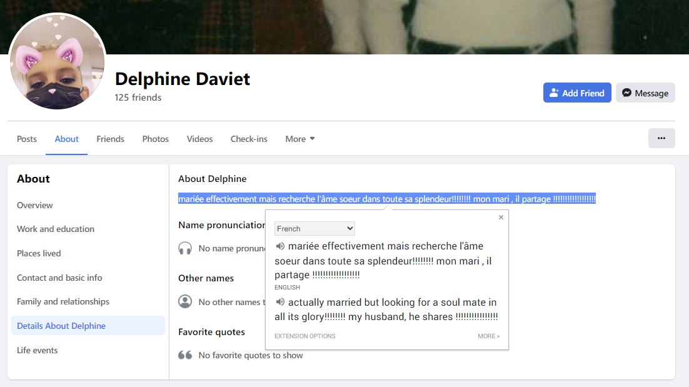Open Life events section
The image size is (689, 387).
click(37, 350)
